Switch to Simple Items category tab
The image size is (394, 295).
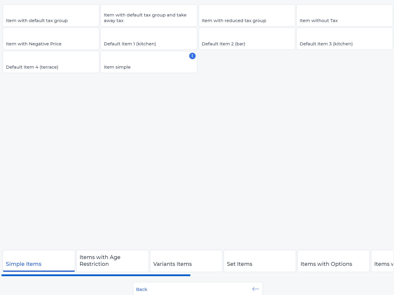[x=39, y=261]
